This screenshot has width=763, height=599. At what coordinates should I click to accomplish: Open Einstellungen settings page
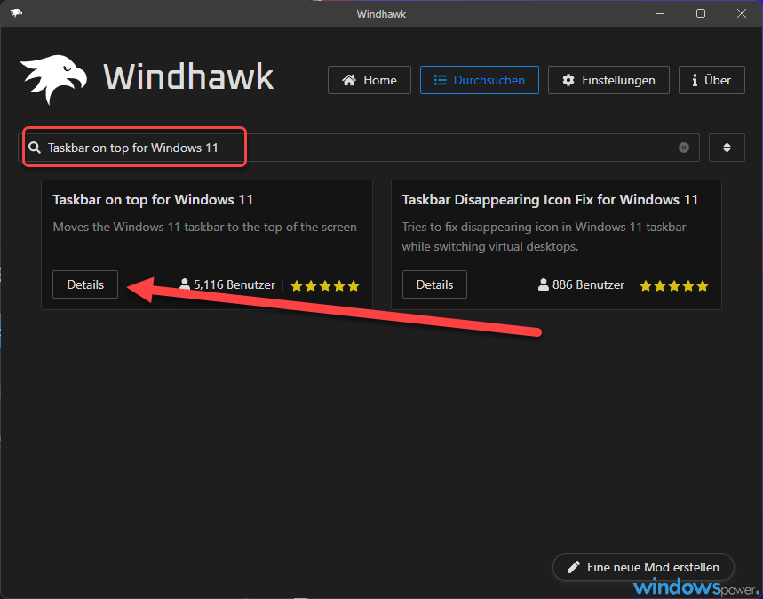pyautogui.click(x=608, y=80)
